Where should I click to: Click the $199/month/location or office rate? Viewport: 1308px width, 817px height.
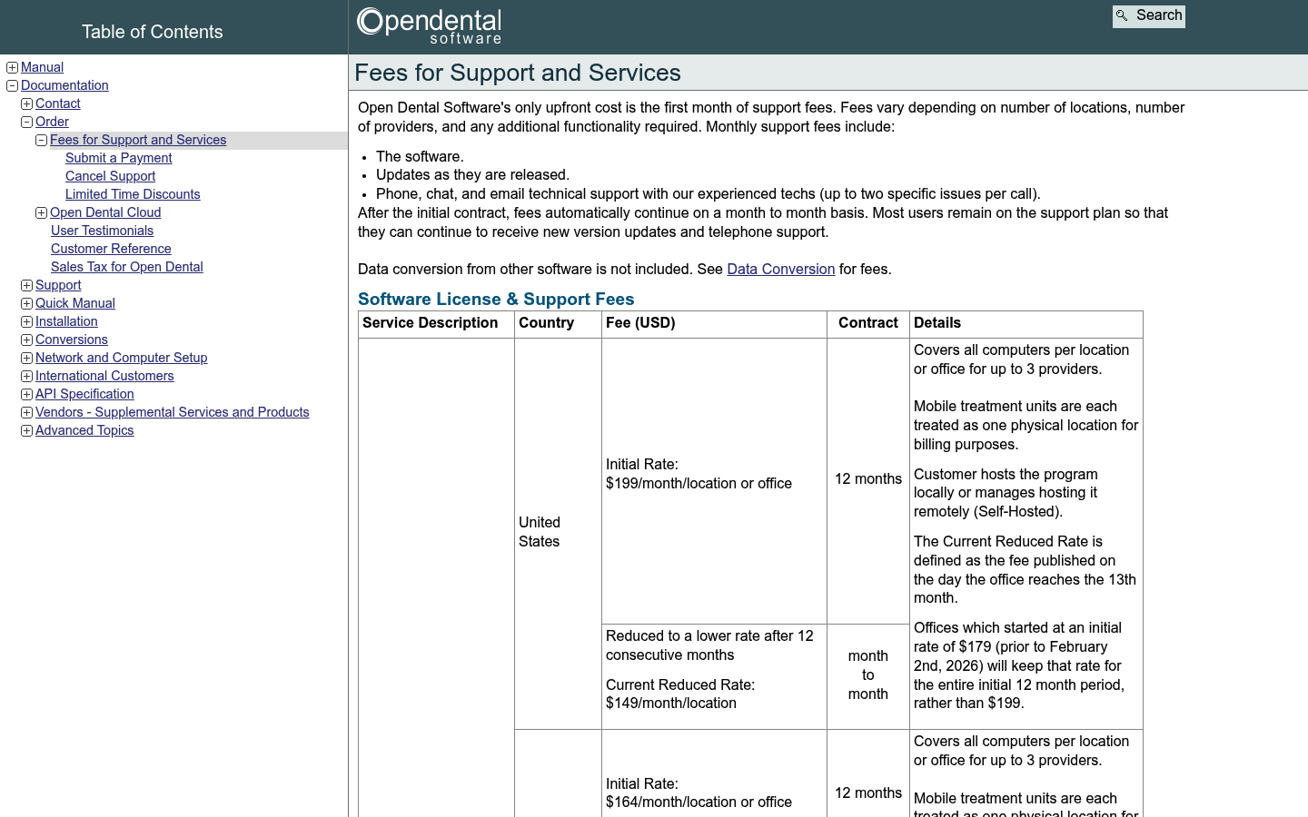coord(699,484)
